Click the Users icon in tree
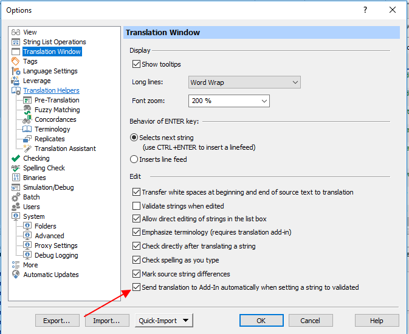Image resolution: width=409 pixels, height=334 pixels. pyautogui.click(x=16, y=207)
